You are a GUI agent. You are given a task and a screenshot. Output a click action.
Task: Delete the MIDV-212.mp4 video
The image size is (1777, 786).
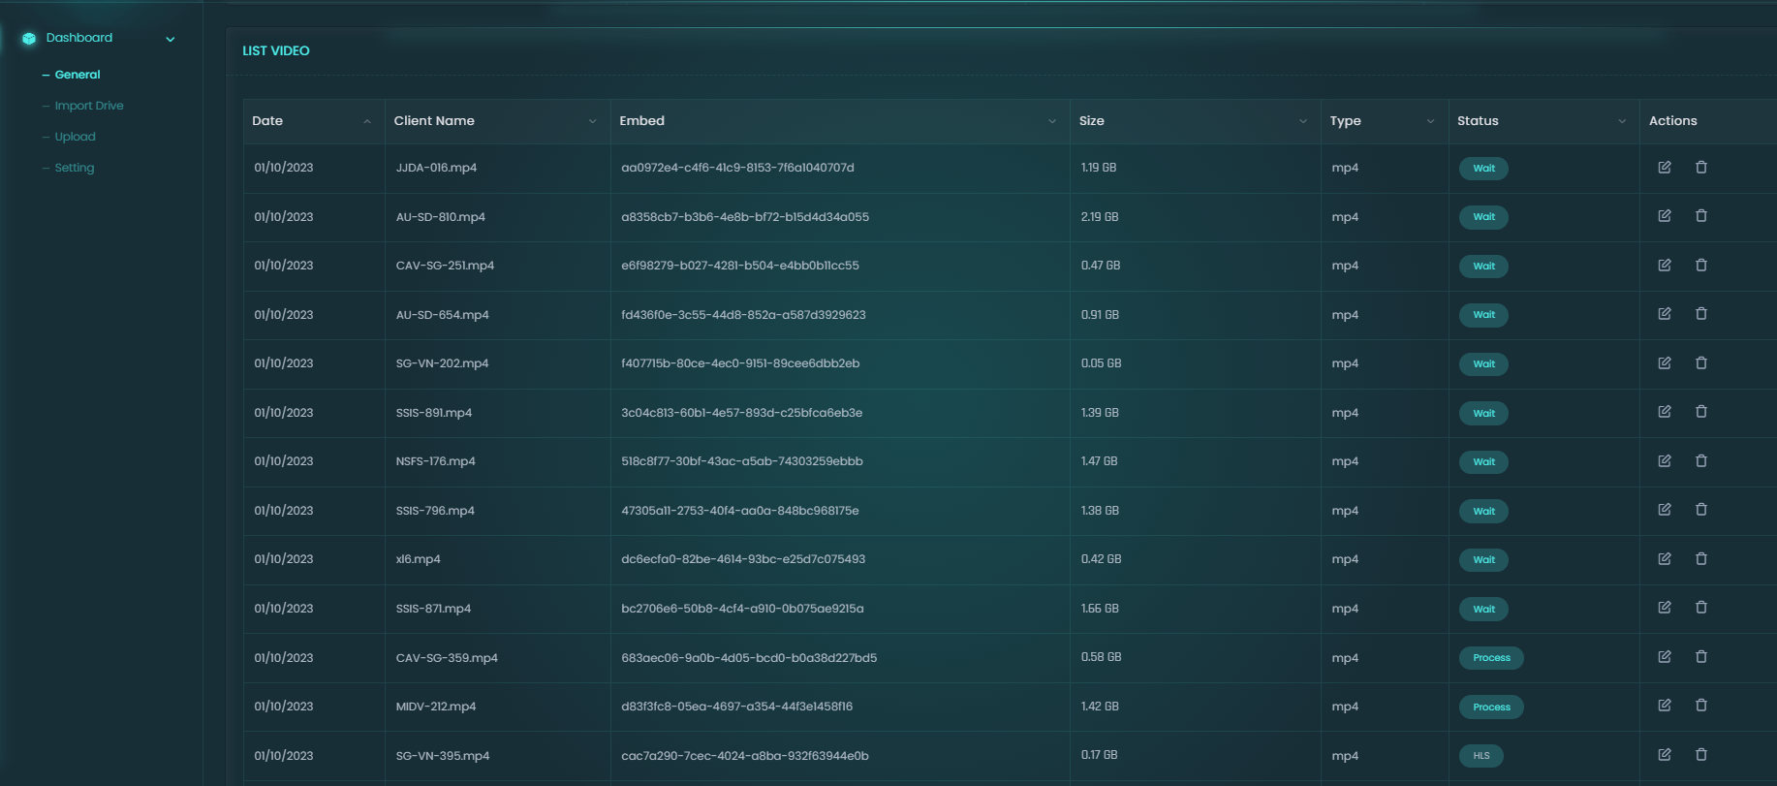(1701, 706)
